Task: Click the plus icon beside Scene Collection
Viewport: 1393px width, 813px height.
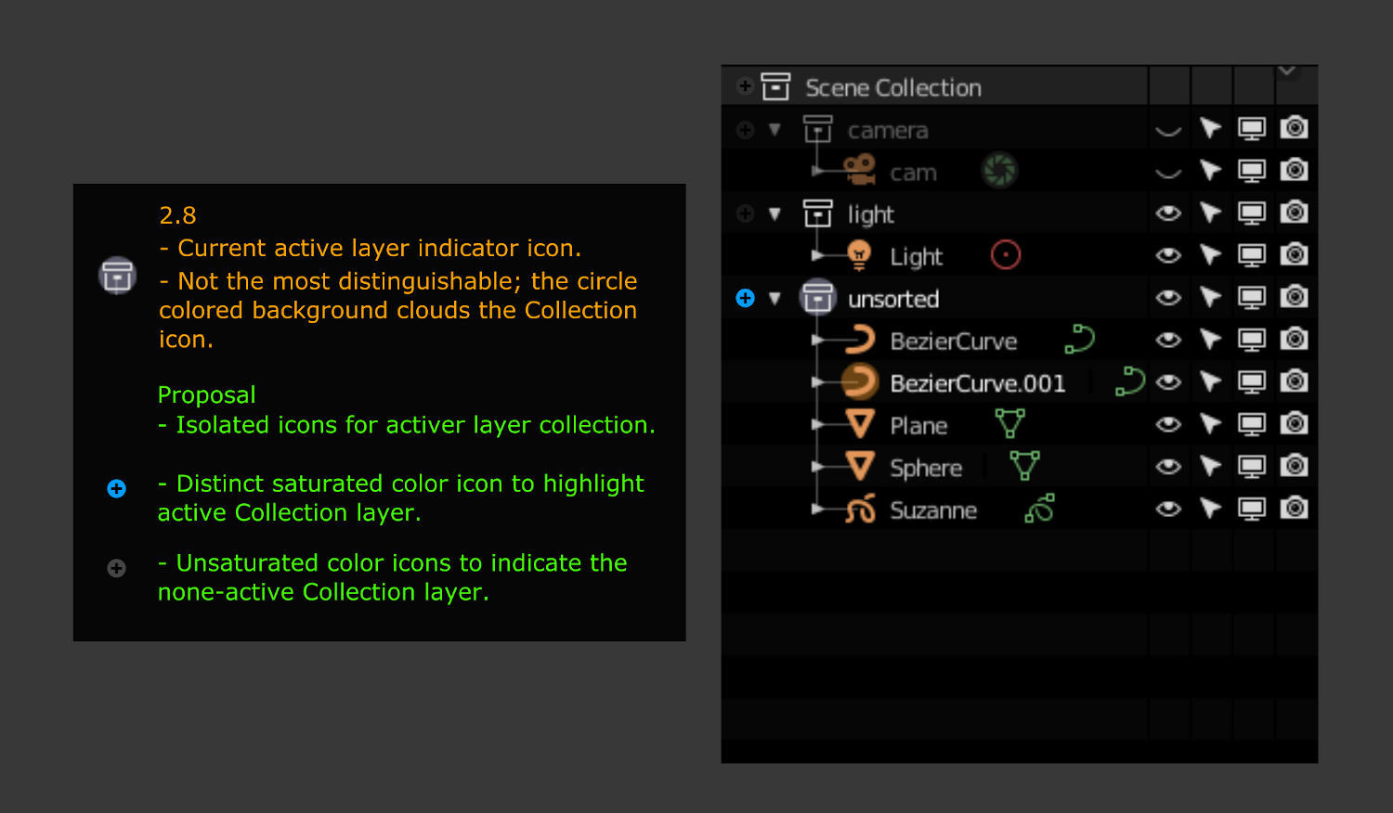Action: (x=745, y=86)
